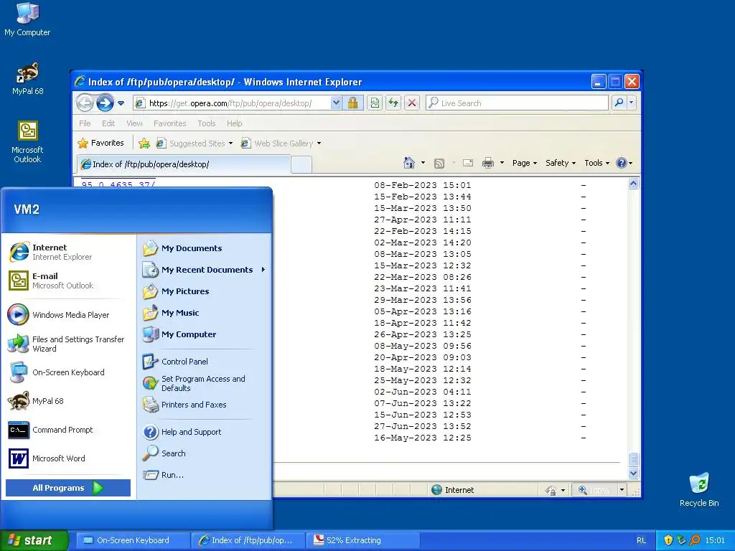The height and width of the screenshot is (551, 735).
Task: Click the New Tab button
Action: (x=301, y=164)
